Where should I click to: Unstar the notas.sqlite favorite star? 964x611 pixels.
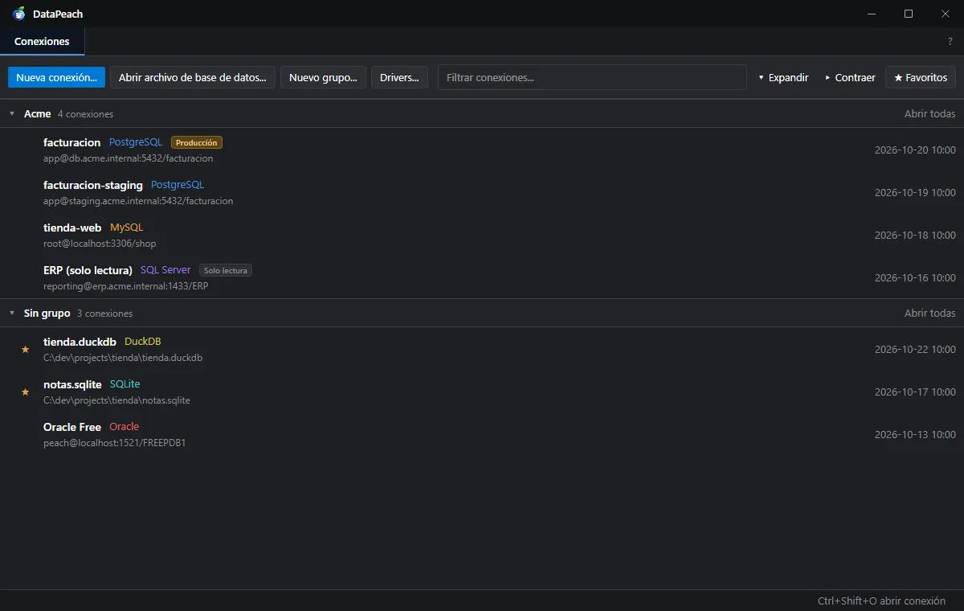(x=25, y=392)
